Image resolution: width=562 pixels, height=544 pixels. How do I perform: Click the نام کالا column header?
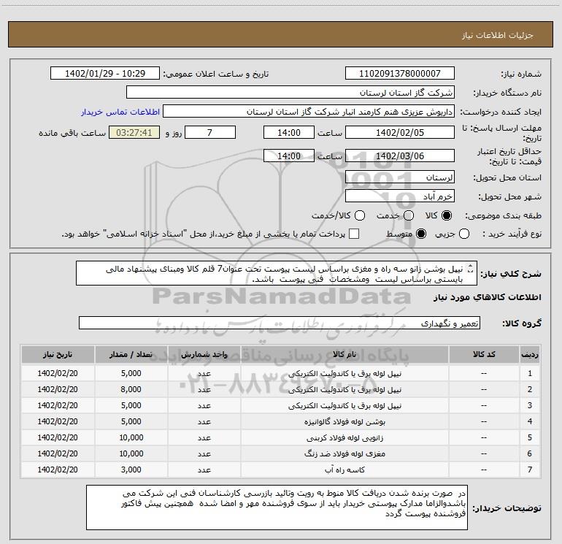pyautogui.click(x=344, y=355)
